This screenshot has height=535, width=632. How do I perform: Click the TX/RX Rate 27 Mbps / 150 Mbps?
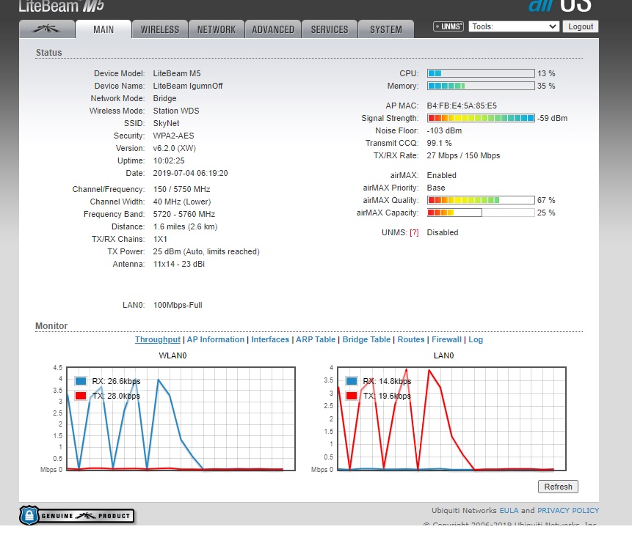(x=463, y=156)
